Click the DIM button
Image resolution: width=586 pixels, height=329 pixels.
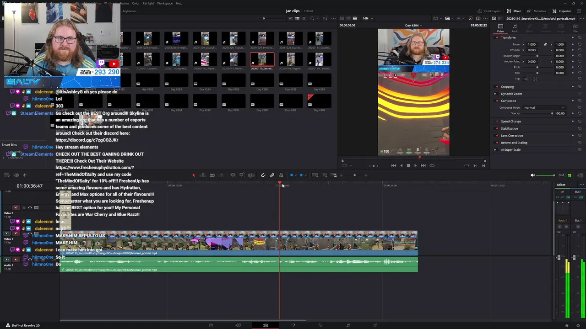click(x=562, y=175)
